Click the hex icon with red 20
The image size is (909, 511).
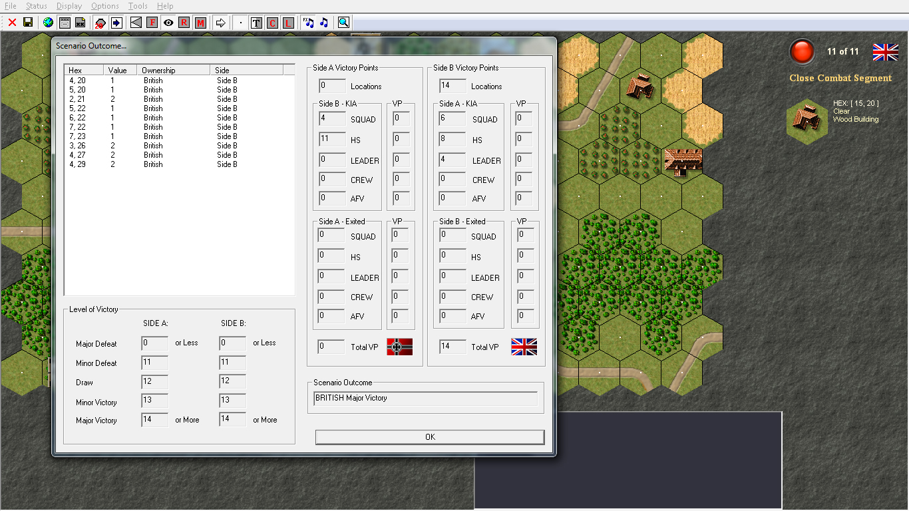click(x=100, y=23)
